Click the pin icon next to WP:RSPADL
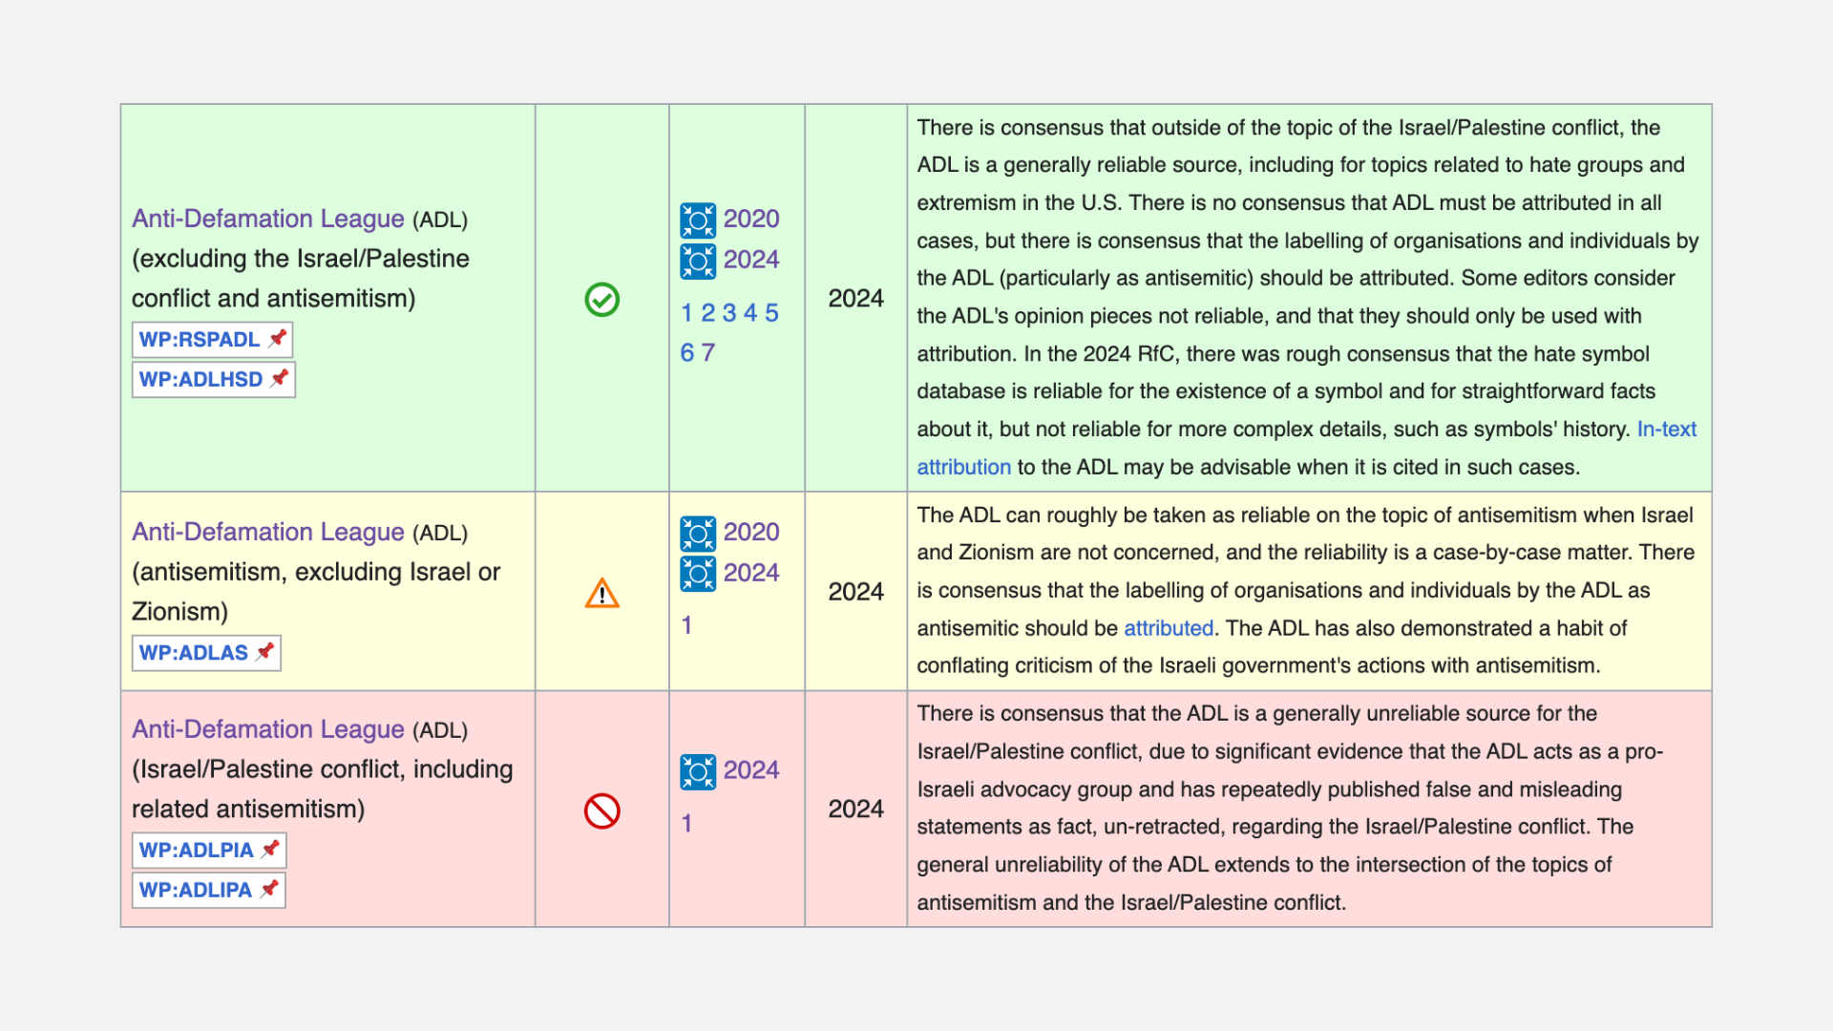The image size is (1833, 1031). click(278, 338)
